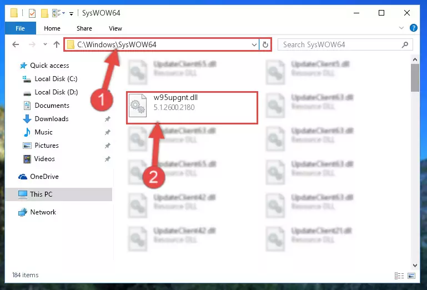Click the folder icon in address bar
This screenshot has height=290, width=427.
pos(71,44)
